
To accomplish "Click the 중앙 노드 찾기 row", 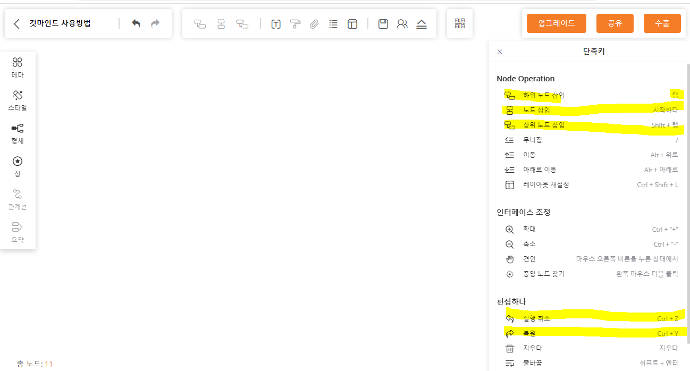I will tap(592, 274).
